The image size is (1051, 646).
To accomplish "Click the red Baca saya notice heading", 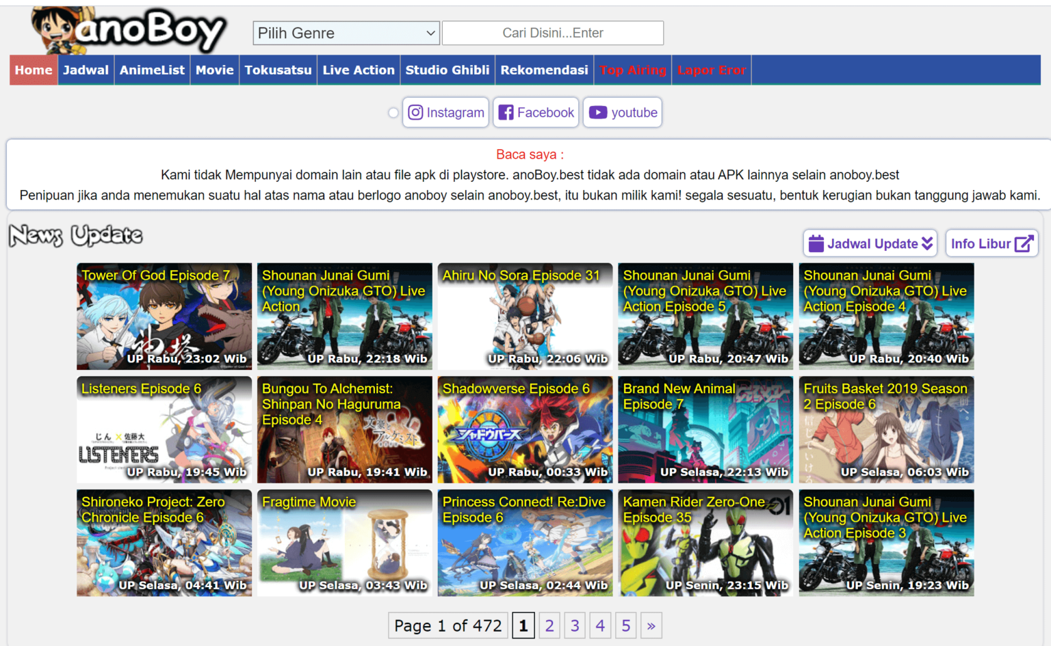I will [530, 154].
